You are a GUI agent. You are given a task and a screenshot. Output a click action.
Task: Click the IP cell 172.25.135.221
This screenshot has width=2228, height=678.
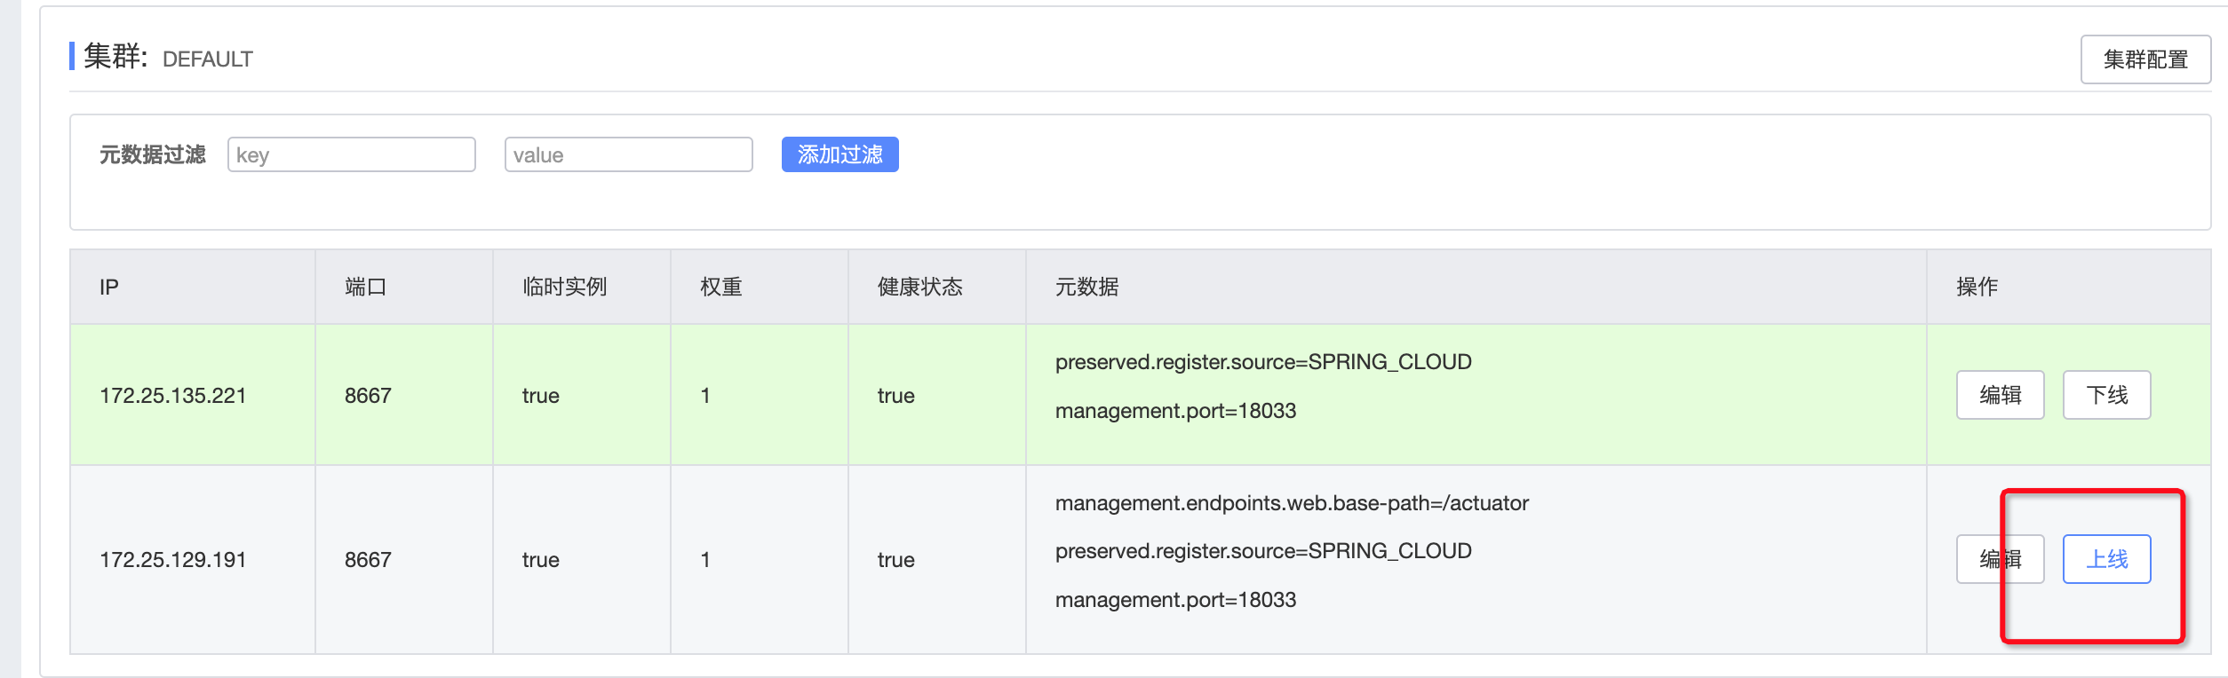click(x=172, y=396)
